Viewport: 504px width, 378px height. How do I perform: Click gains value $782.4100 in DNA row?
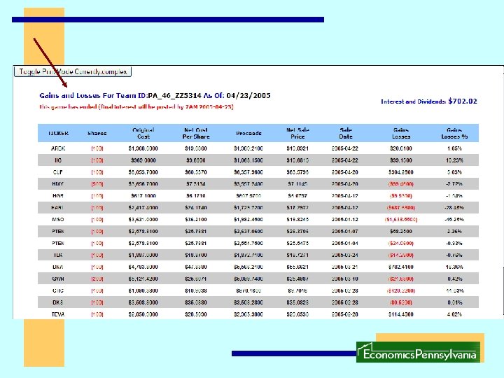[401, 267]
